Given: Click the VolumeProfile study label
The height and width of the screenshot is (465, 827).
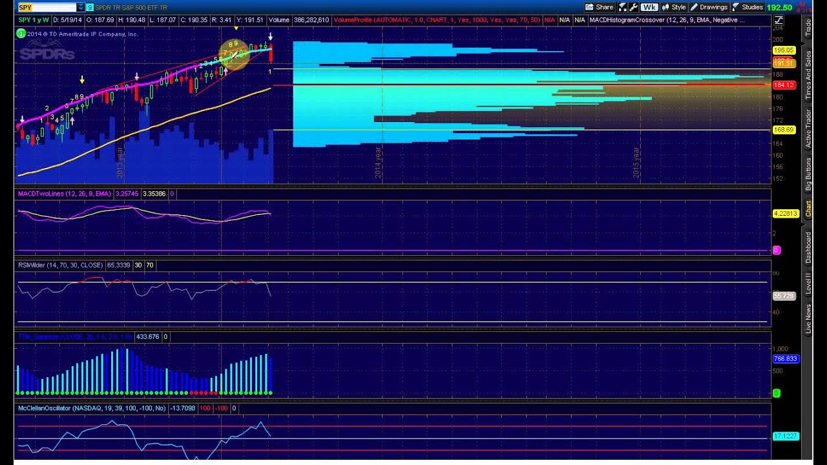Looking at the screenshot, I should click(x=437, y=20).
